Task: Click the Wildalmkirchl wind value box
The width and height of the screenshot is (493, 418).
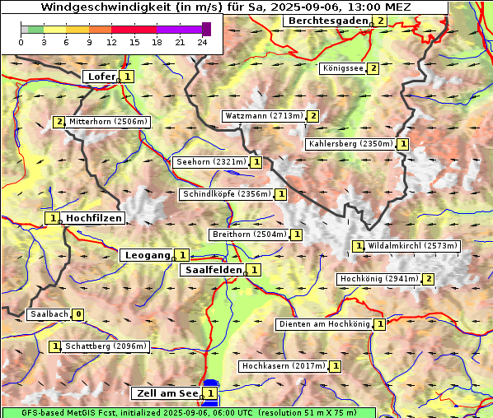Action: (358, 246)
